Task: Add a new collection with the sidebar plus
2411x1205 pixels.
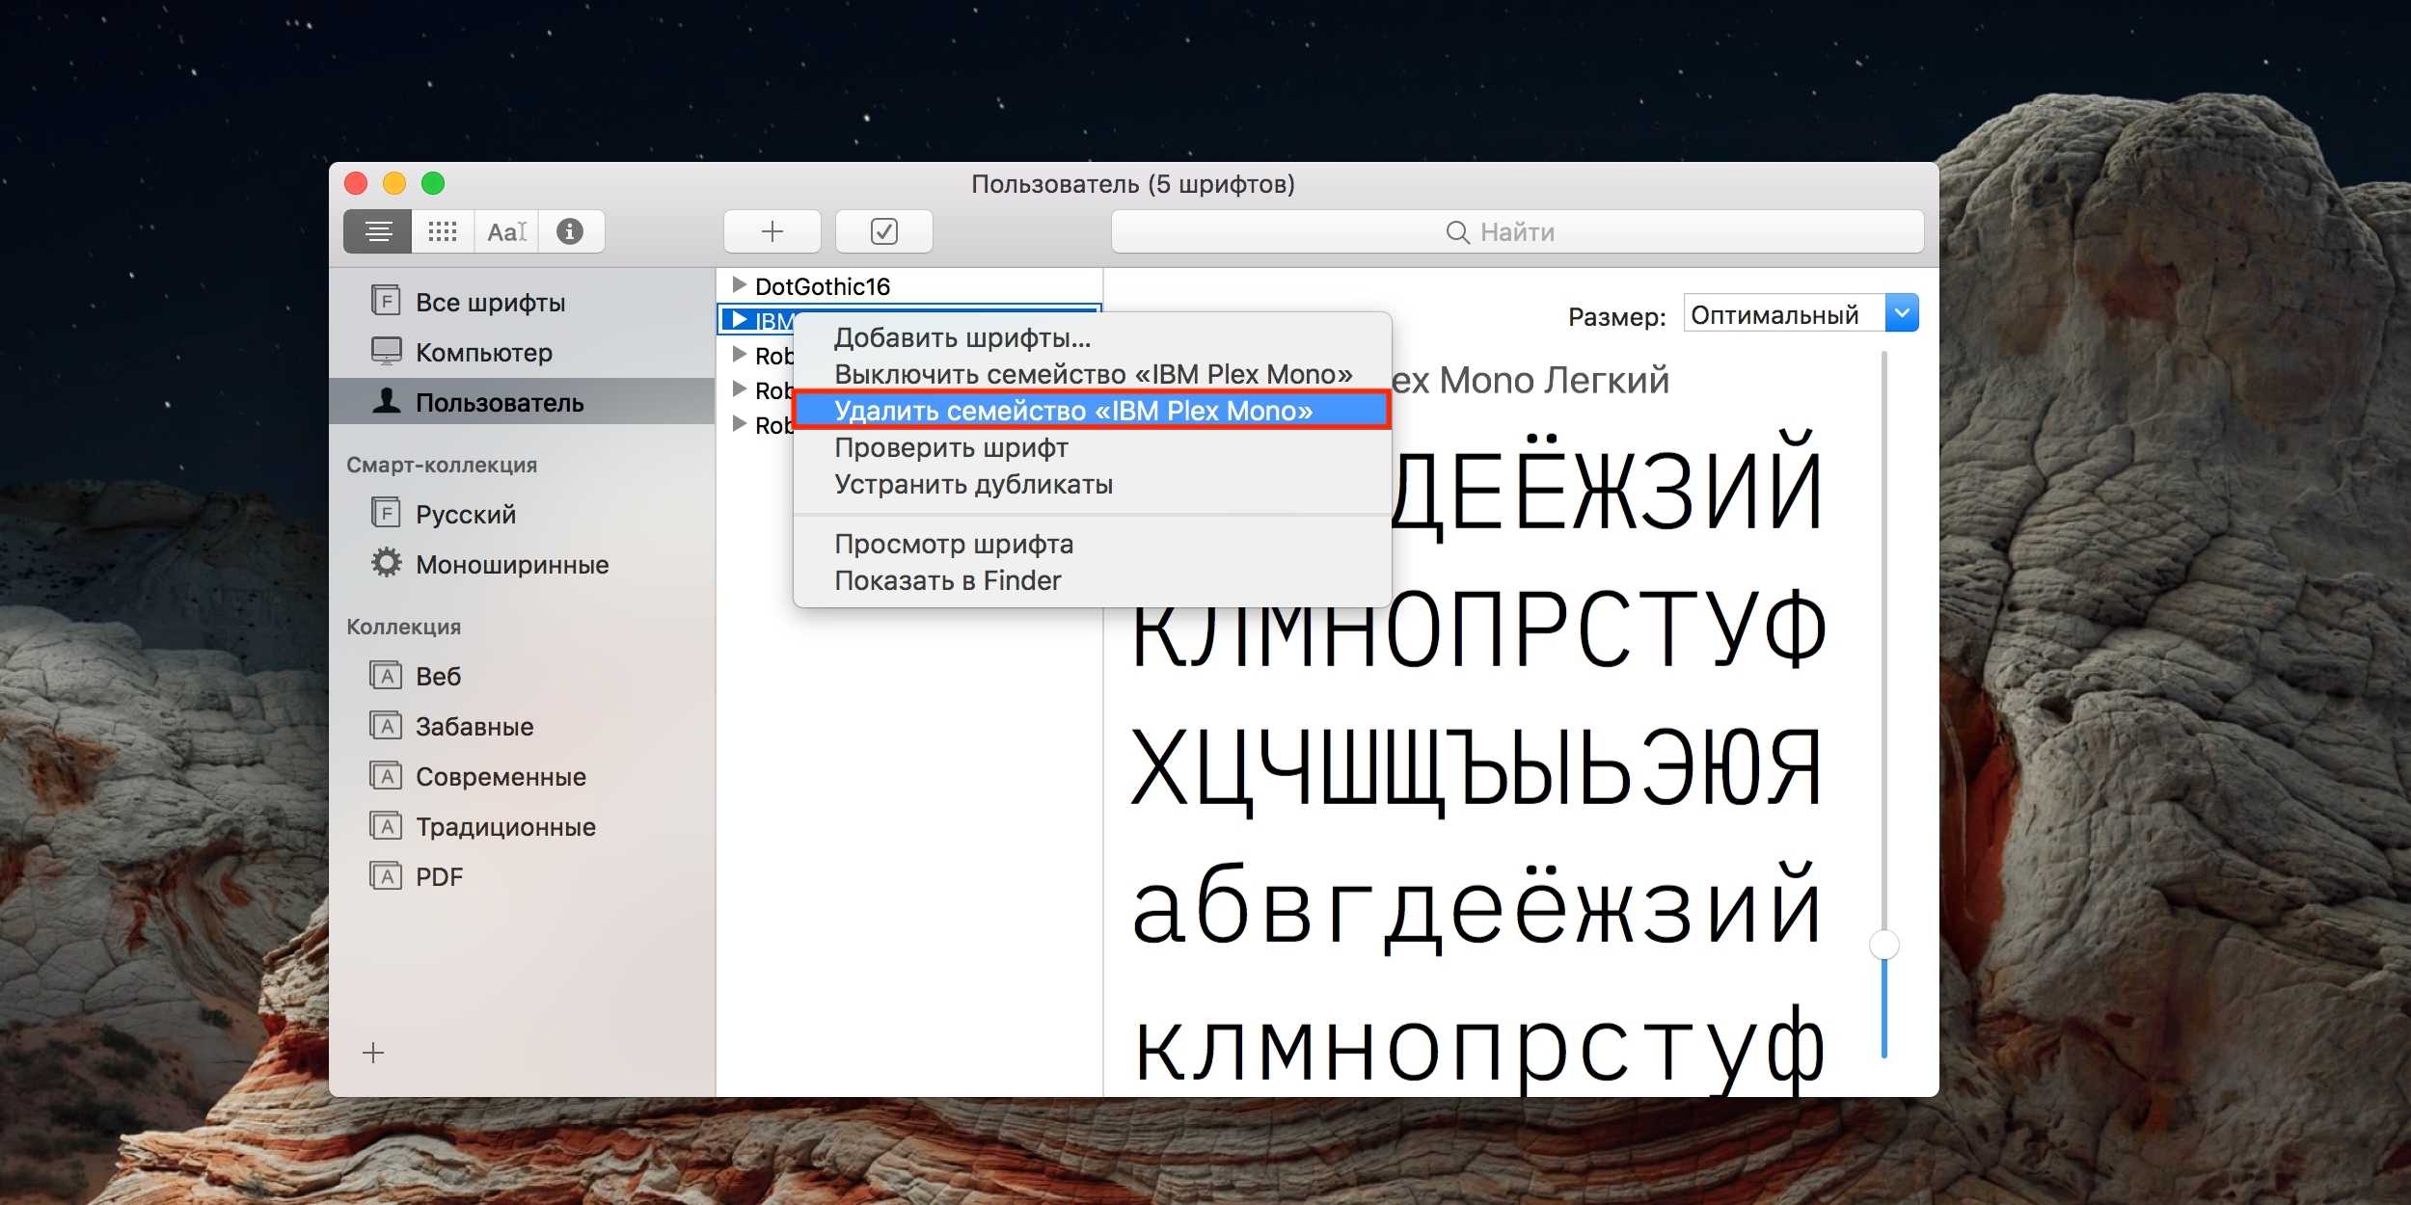Action: click(373, 1053)
